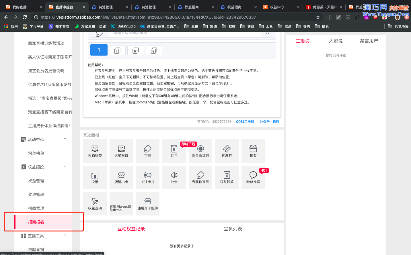This screenshot has width=411, height=255.
Task: Open the 直播 bookmarks folder
Action: click(x=191, y=26)
